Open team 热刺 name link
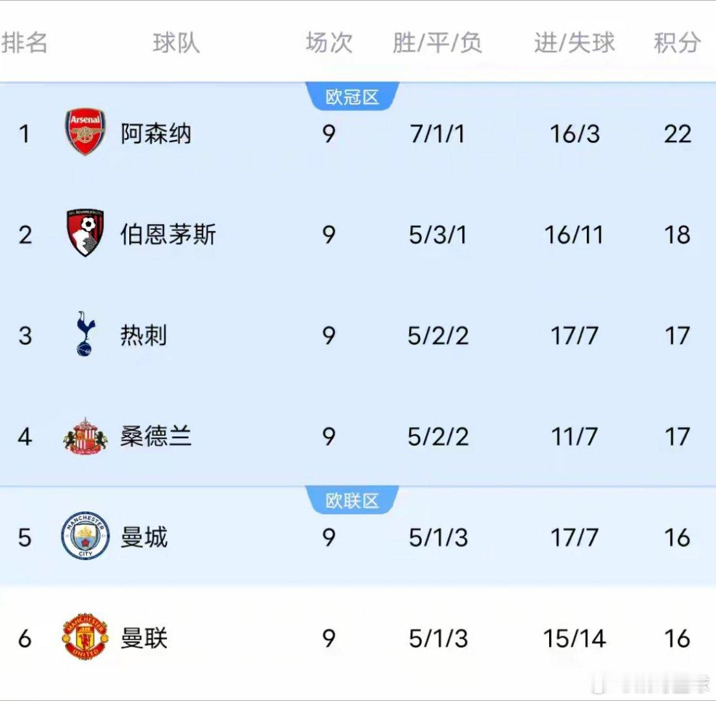The height and width of the screenshot is (701, 716). pos(143,336)
